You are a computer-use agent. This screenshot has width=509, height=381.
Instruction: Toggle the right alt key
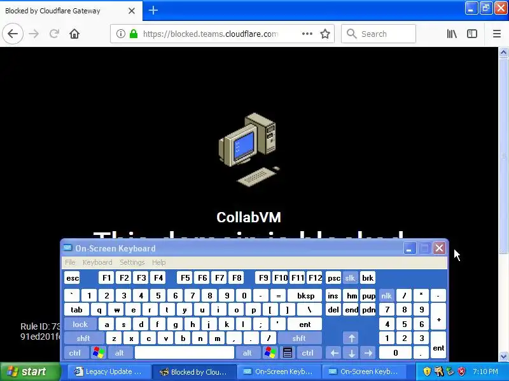[x=247, y=353]
